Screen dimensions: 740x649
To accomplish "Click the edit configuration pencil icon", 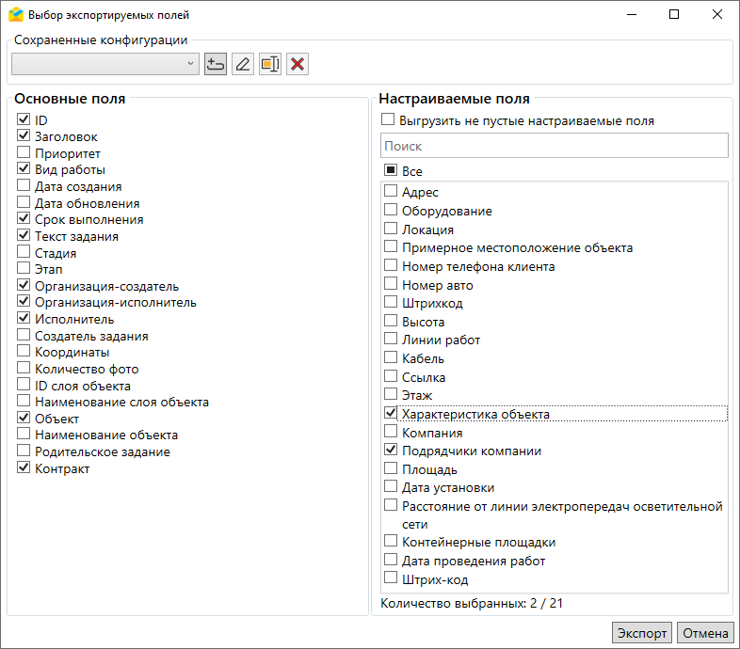I will tap(243, 64).
